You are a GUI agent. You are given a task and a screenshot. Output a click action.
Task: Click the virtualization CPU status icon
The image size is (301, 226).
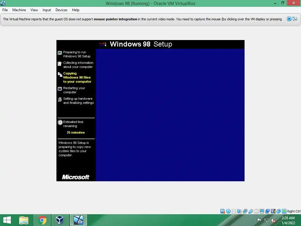click(x=273, y=211)
